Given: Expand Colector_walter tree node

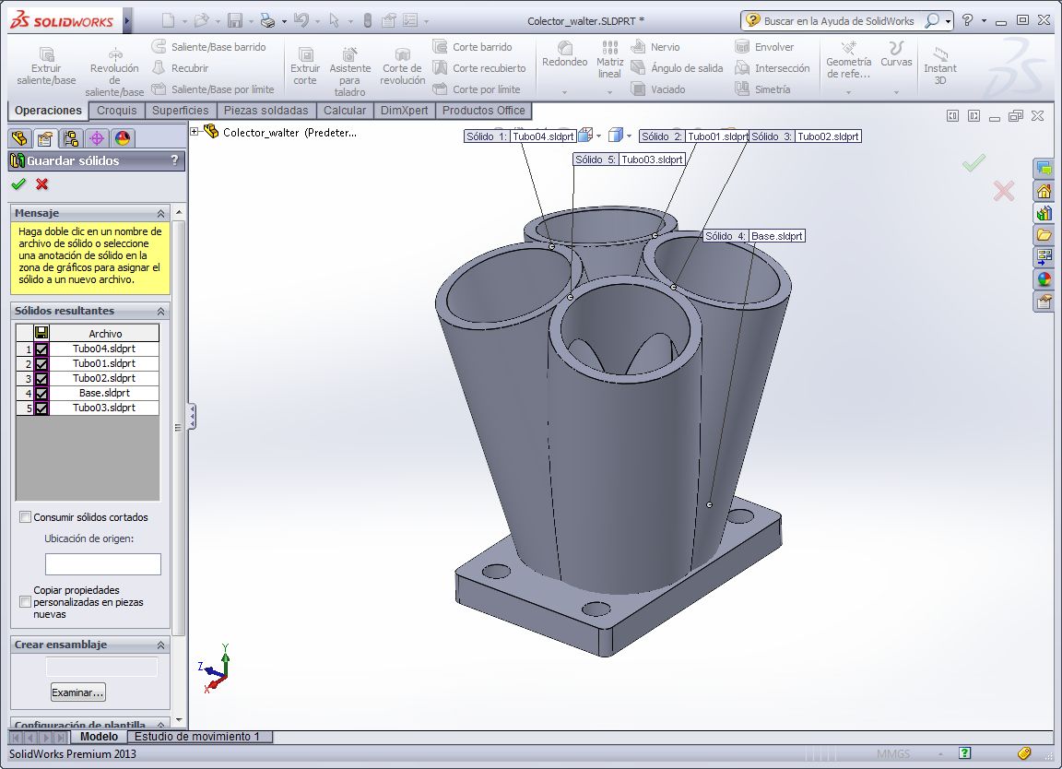Looking at the screenshot, I should coord(195,132).
